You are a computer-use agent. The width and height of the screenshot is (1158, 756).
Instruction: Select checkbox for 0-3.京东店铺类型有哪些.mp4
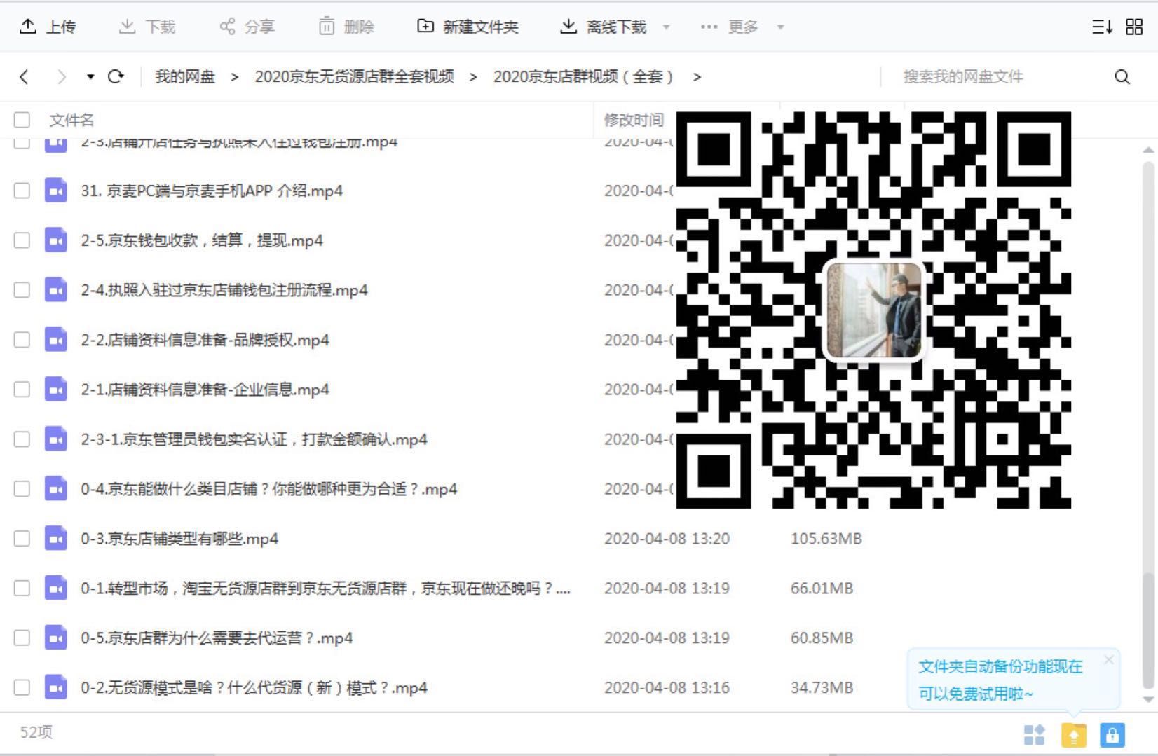(x=22, y=539)
